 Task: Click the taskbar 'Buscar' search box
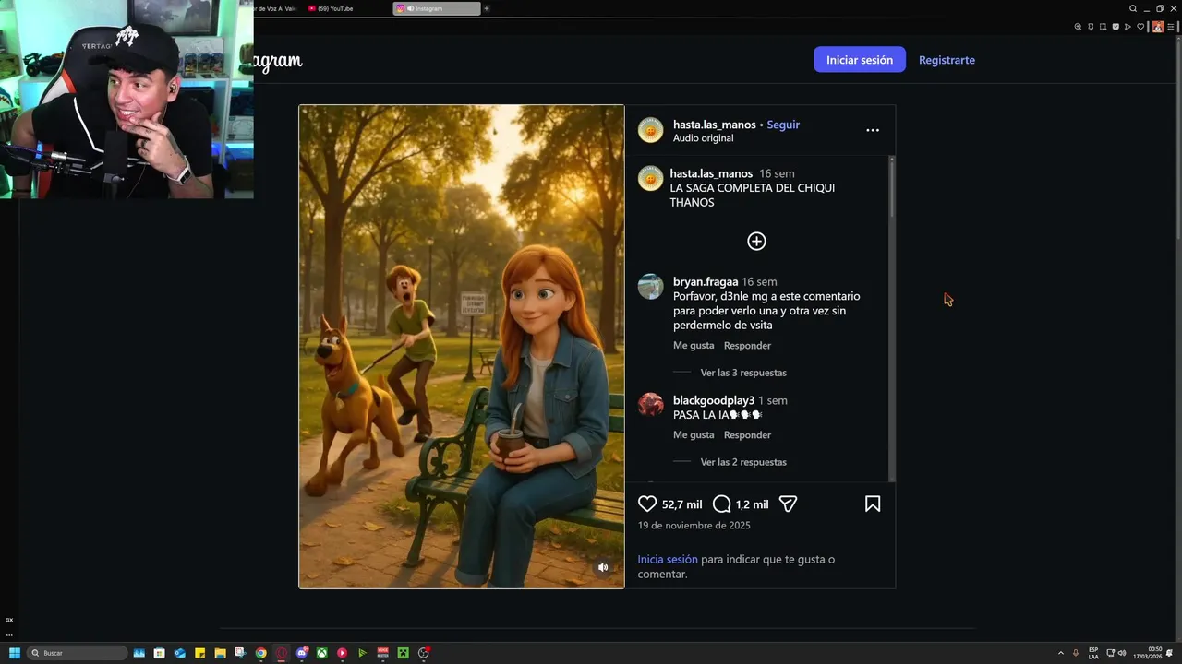(77, 653)
